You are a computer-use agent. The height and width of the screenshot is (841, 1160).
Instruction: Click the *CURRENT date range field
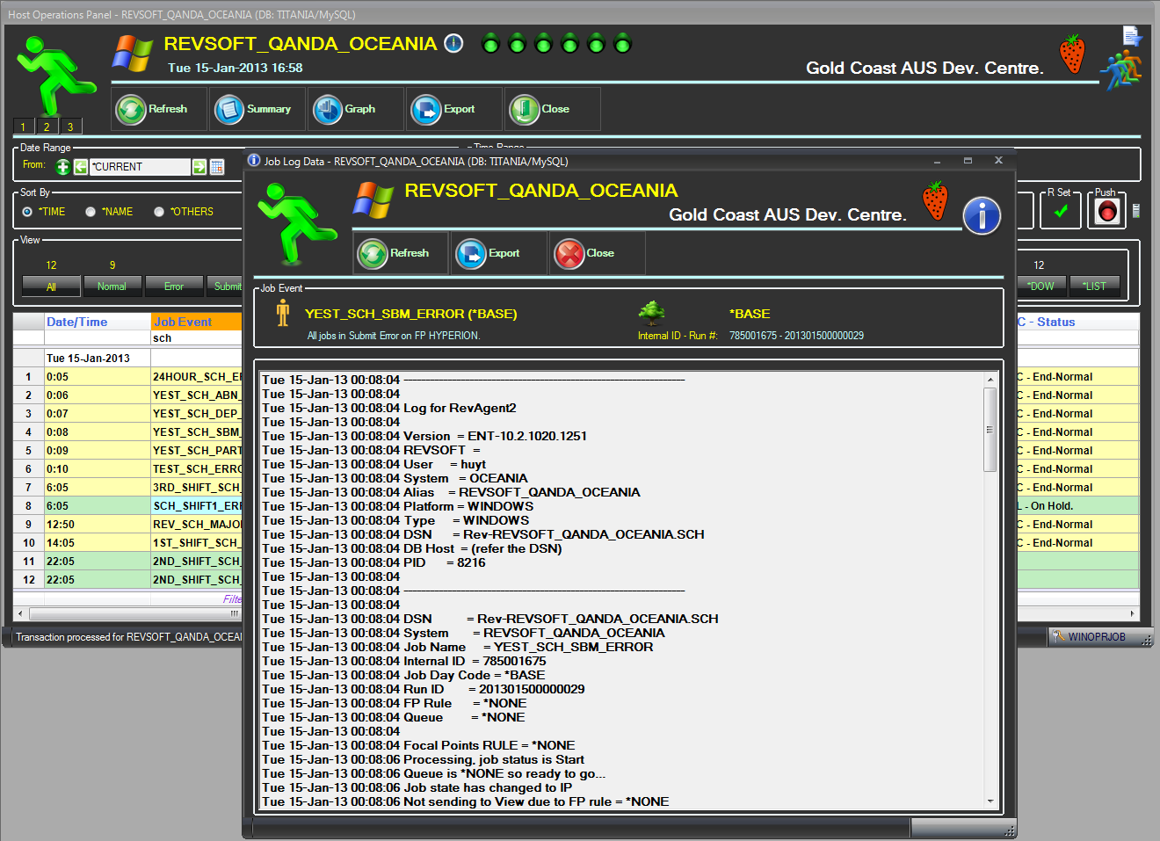141,167
